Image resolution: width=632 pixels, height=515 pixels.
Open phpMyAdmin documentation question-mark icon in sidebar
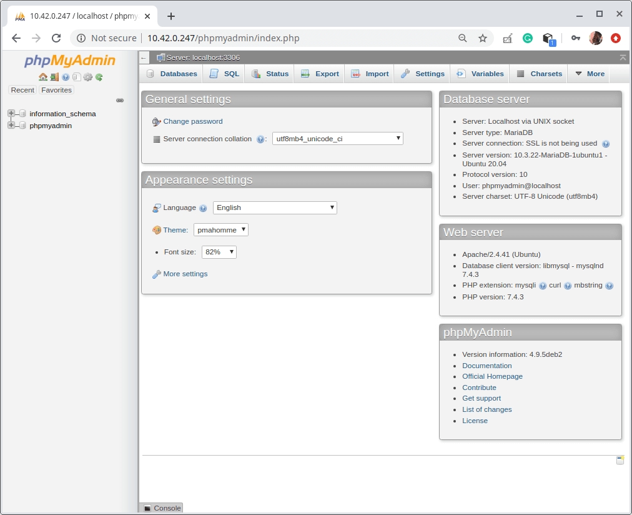click(x=66, y=77)
